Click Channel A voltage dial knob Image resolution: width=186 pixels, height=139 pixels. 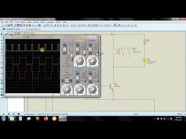click(79, 61)
